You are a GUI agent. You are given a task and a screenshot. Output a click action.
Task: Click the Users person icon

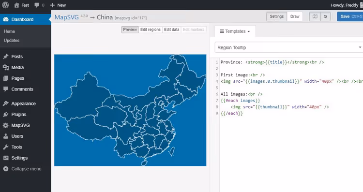[6, 136]
